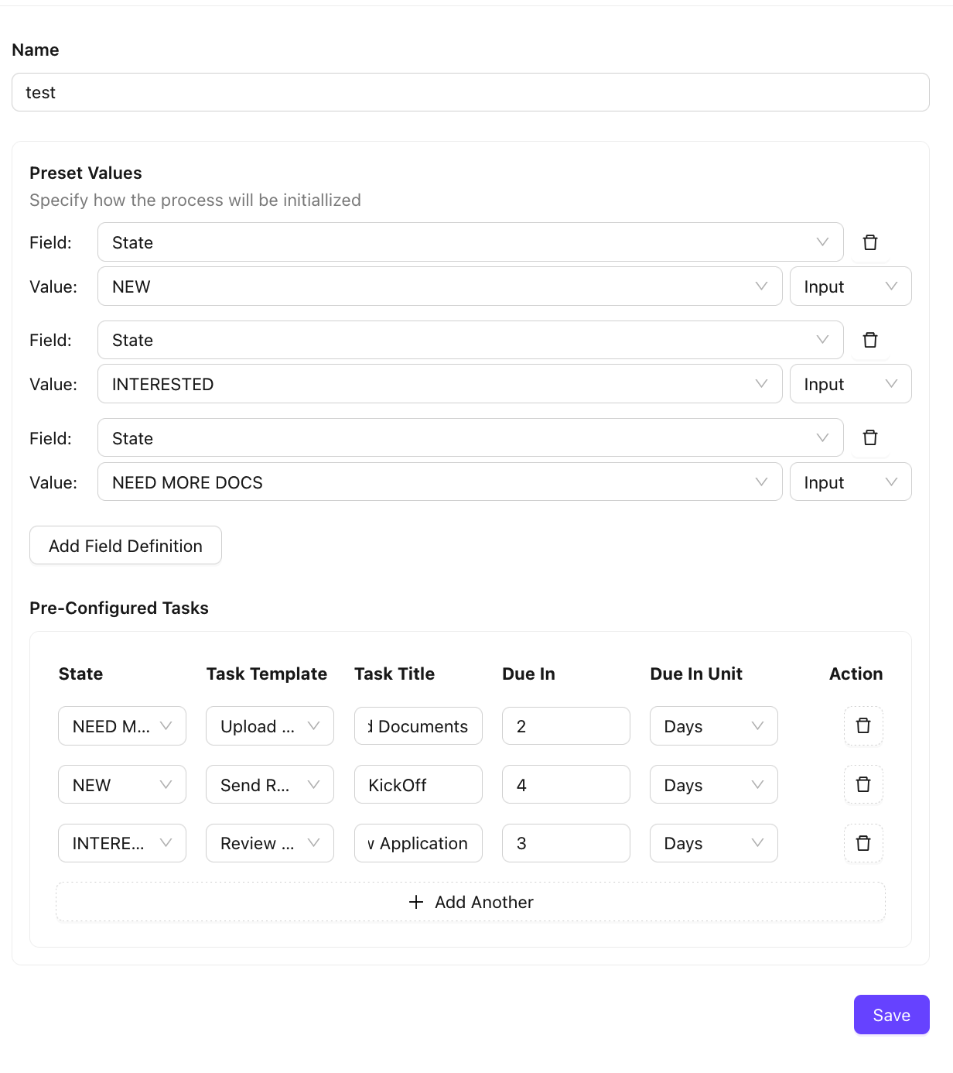Open the Upload... task template dropdown
This screenshot has height=1073, width=953.
pyautogui.click(x=269, y=726)
